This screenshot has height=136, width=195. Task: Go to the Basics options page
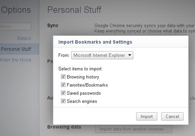(x=24, y=38)
